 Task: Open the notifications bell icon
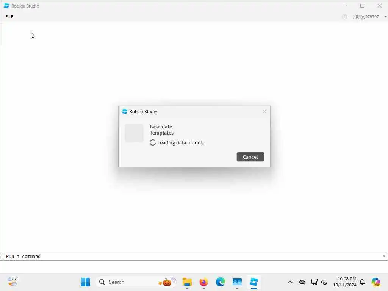(x=362, y=282)
